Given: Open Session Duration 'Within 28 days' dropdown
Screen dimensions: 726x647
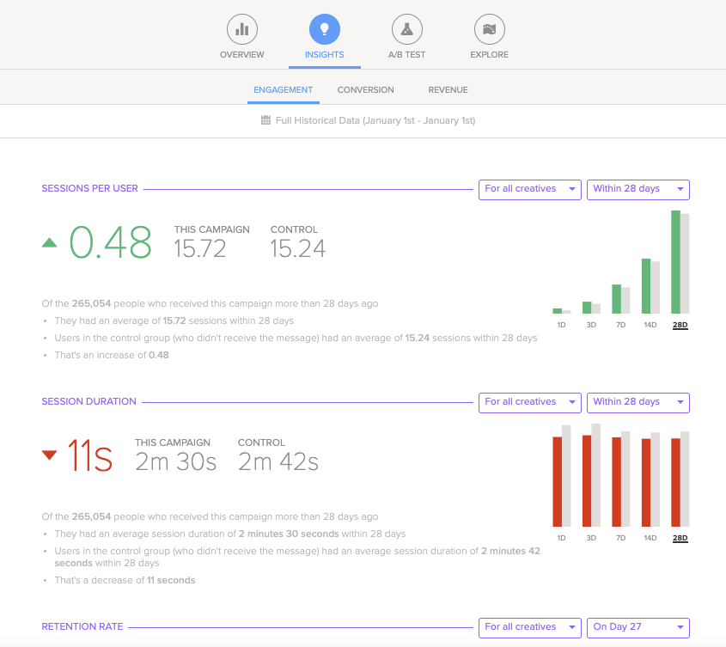Looking at the screenshot, I should point(638,402).
